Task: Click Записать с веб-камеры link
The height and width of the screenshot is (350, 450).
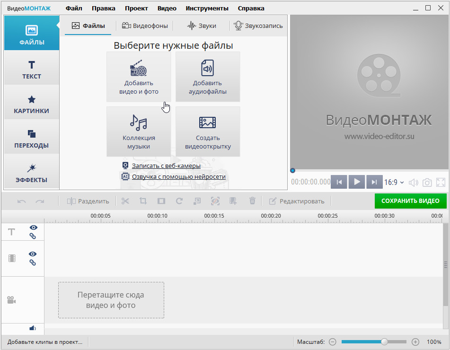Action: click(x=166, y=166)
